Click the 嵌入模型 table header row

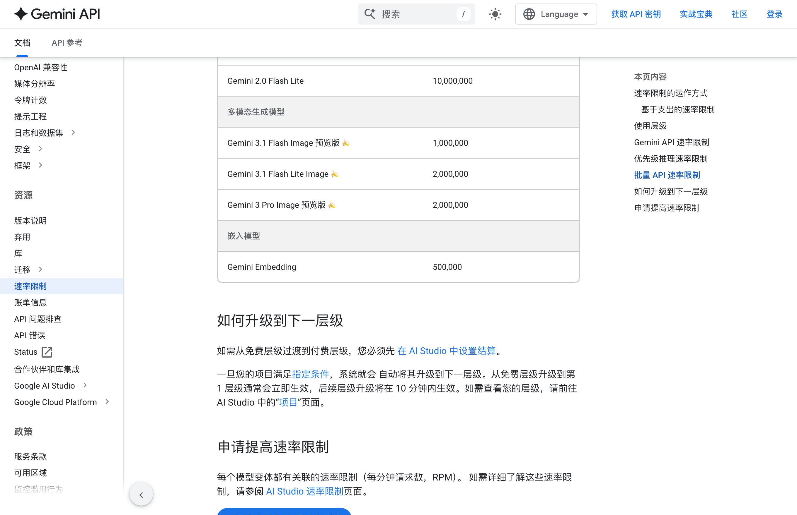coord(398,236)
